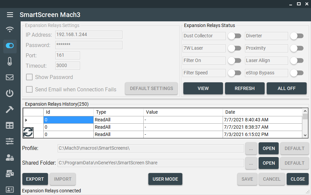Enable the 7W Laser switch

tap(234, 48)
